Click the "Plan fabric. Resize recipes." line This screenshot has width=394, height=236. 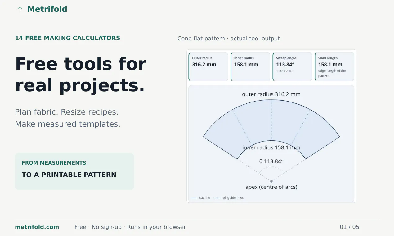pos(67,112)
